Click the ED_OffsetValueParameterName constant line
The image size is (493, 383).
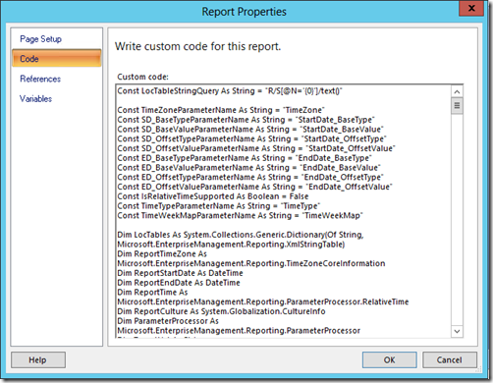coord(255,187)
